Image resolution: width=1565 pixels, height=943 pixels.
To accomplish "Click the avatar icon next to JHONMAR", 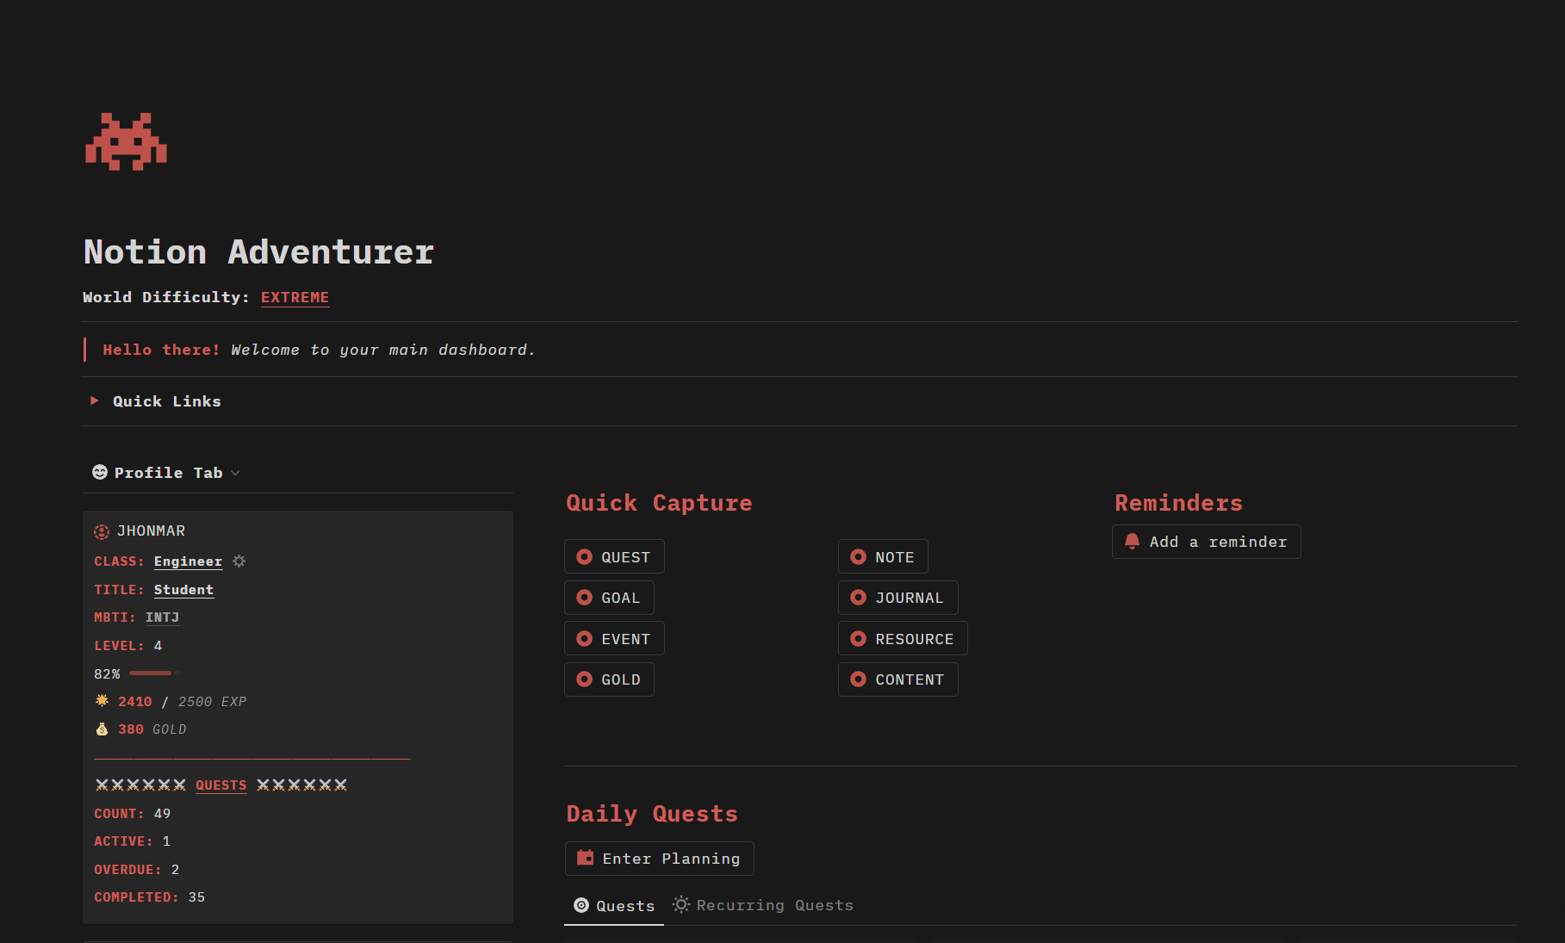I will coord(102,531).
